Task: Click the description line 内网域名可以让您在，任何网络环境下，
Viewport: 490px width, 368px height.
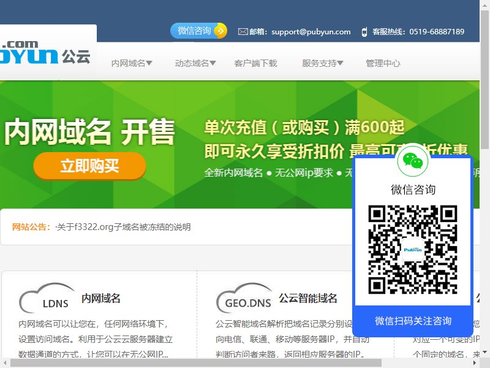Action: (x=94, y=324)
